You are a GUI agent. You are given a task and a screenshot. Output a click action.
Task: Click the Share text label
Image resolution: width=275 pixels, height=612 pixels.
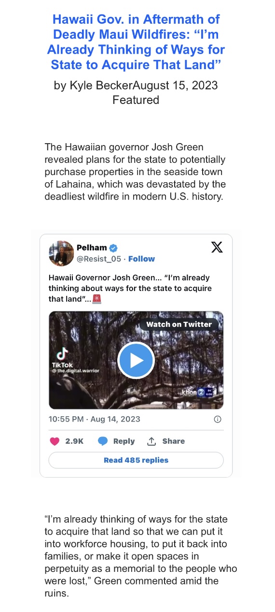point(173,441)
